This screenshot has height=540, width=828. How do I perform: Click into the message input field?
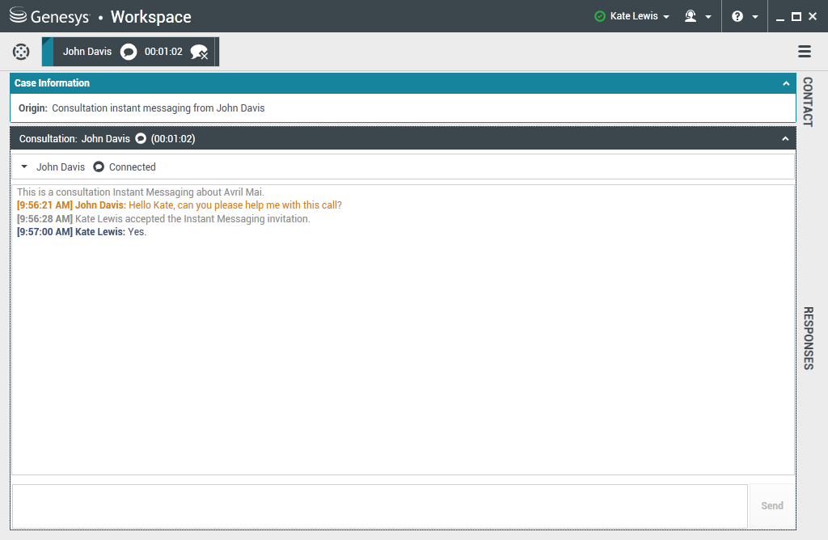click(379, 506)
